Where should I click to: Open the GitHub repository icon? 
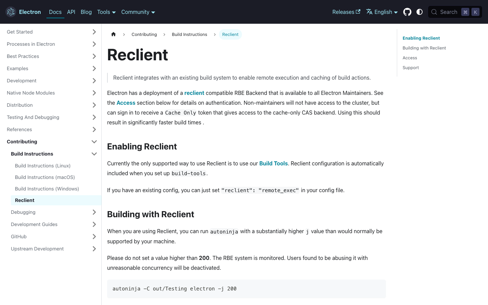point(407,12)
